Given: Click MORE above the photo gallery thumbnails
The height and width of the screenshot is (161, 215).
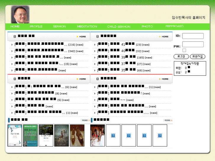Looking at the screenshot, I should (x=168, y=120).
